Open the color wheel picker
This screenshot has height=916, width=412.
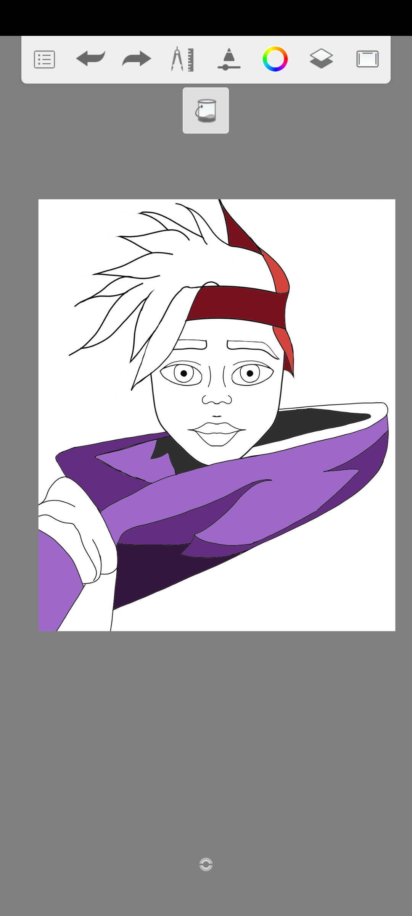[x=275, y=59]
